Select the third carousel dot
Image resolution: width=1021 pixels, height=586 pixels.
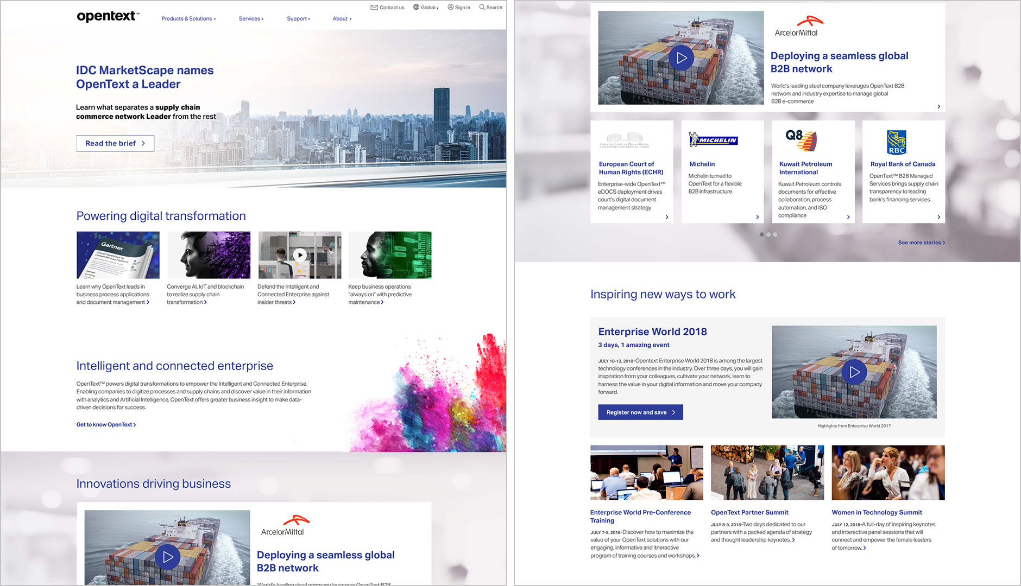tap(775, 234)
